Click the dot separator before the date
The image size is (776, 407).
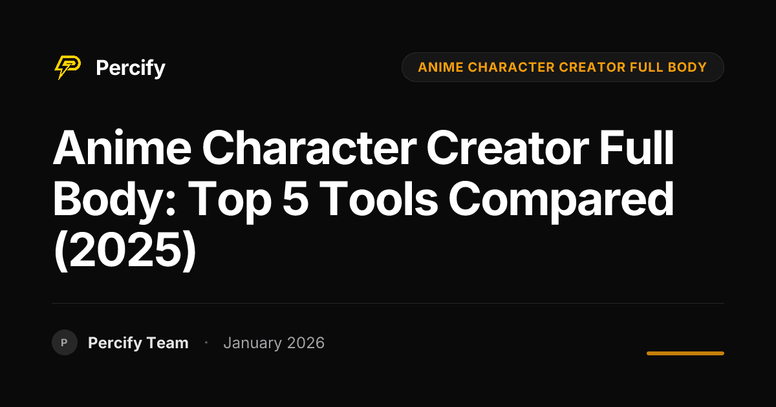click(206, 342)
